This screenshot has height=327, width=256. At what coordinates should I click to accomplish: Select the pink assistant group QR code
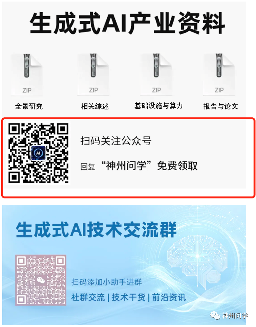pyautogui.click(x=41, y=280)
